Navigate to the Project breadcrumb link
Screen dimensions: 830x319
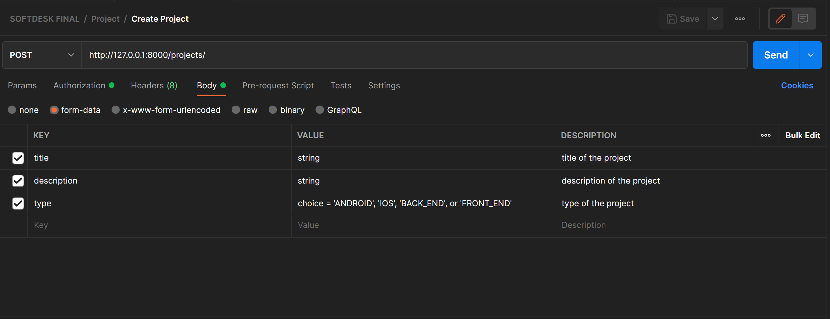[105, 19]
